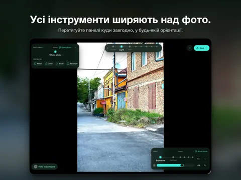Open the more options ellipsis button
This screenshot has width=241, height=180.
coord(190,48)
